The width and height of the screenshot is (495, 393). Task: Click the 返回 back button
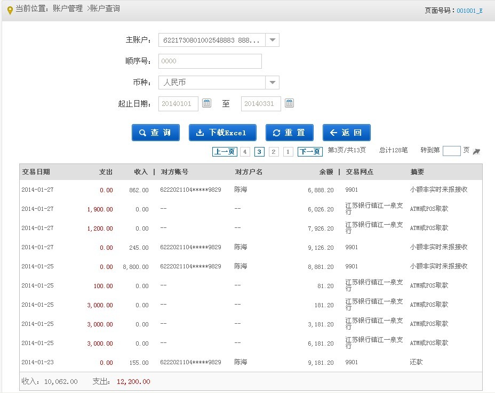346,133
